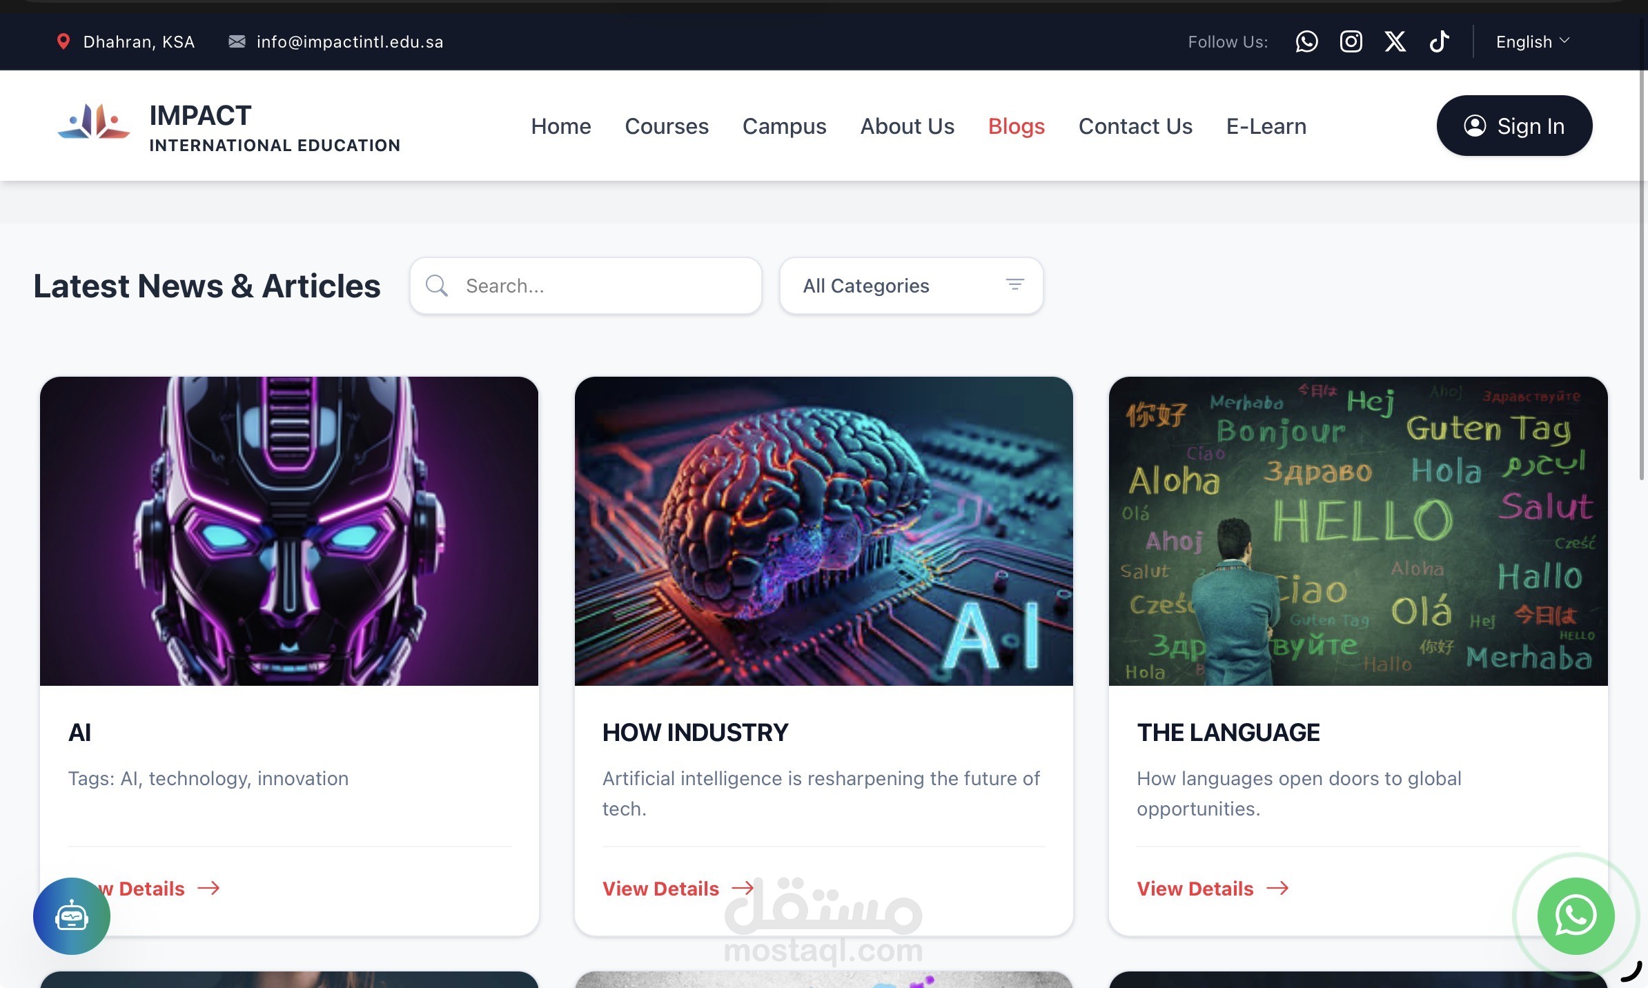The image size is (1648, 988).
Task: Open the All Categories filter dropdown
Action: coord(910,286)
